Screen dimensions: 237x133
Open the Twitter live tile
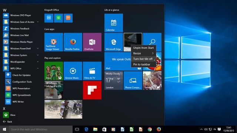click(152, 81)
